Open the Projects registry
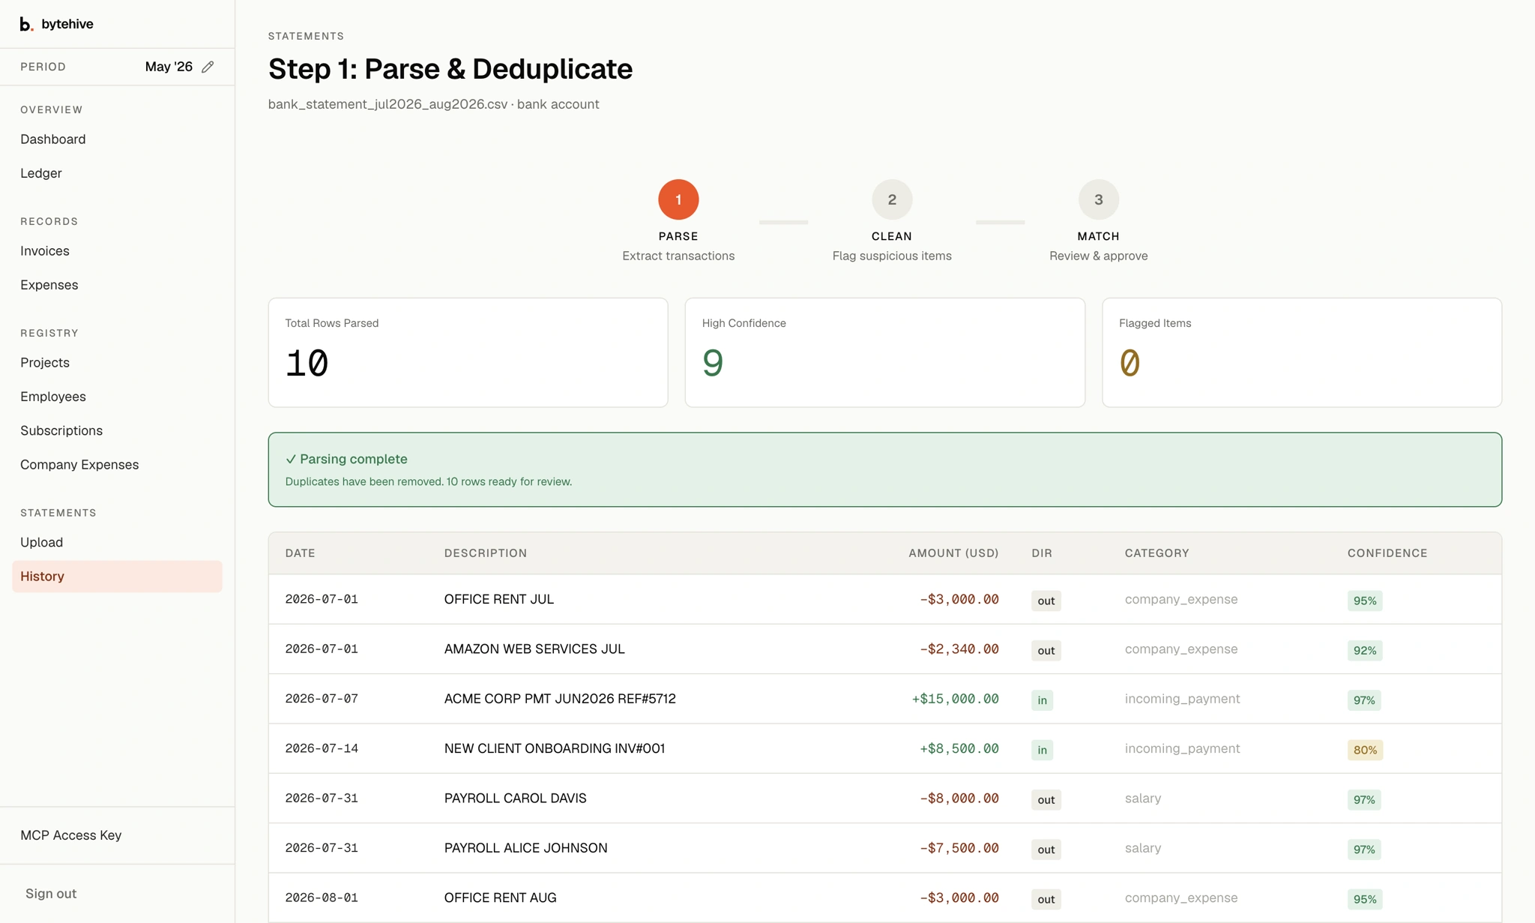Viewport: 1535px width, 923px height. click(x=45, y=363)
